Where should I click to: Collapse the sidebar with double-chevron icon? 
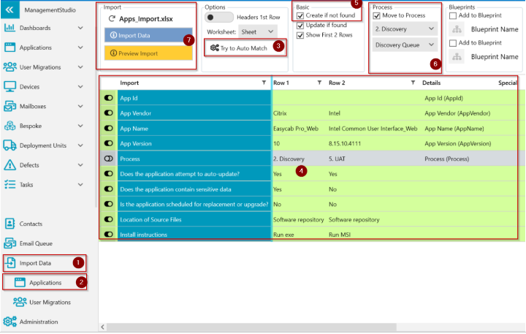(x=9, y=10)
